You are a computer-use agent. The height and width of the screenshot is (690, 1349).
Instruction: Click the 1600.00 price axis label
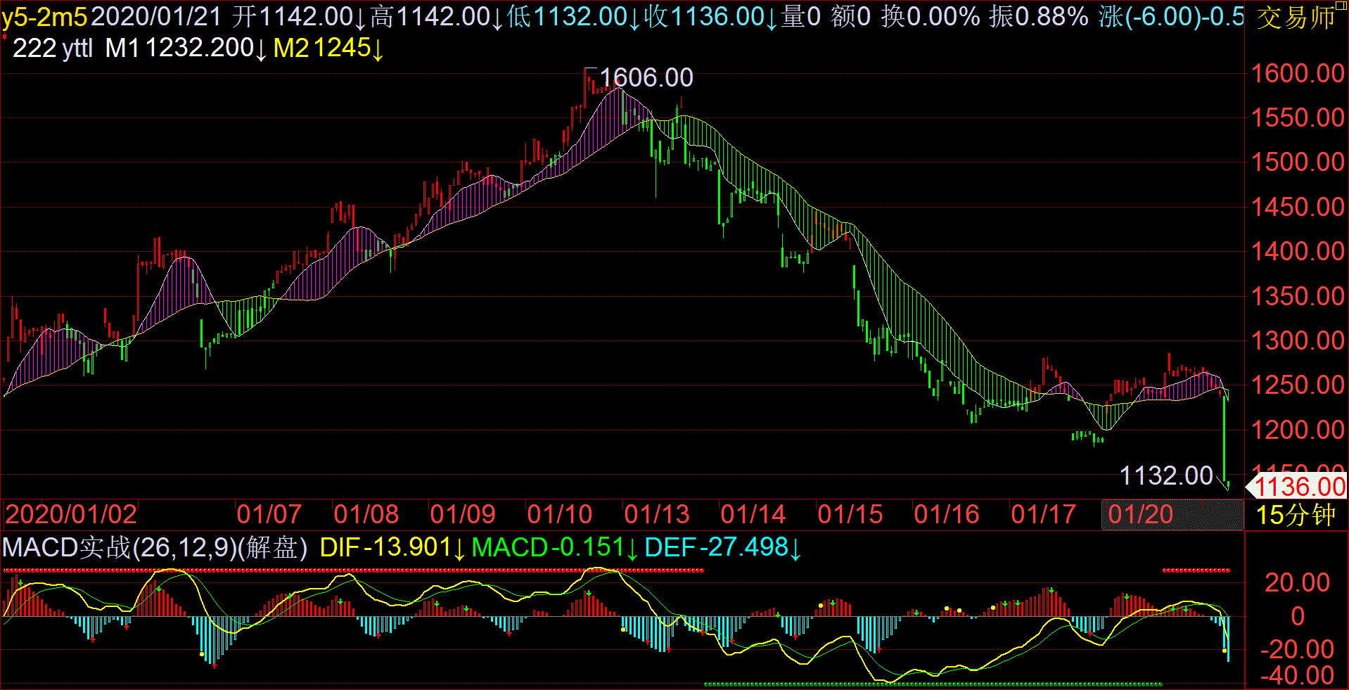coord(1298,73)
